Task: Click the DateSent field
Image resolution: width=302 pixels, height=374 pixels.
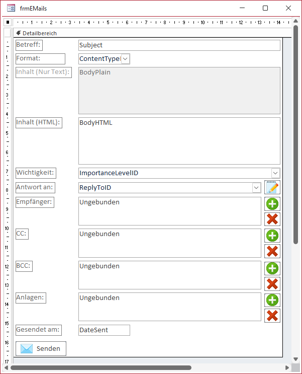Action: coord(104,330)
